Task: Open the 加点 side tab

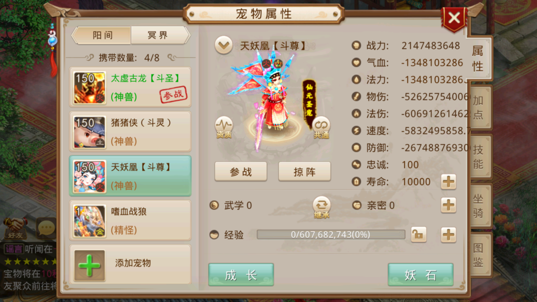Action: 479,107
